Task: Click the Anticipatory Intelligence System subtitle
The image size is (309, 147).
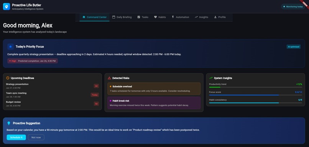Action: [28, 9]
